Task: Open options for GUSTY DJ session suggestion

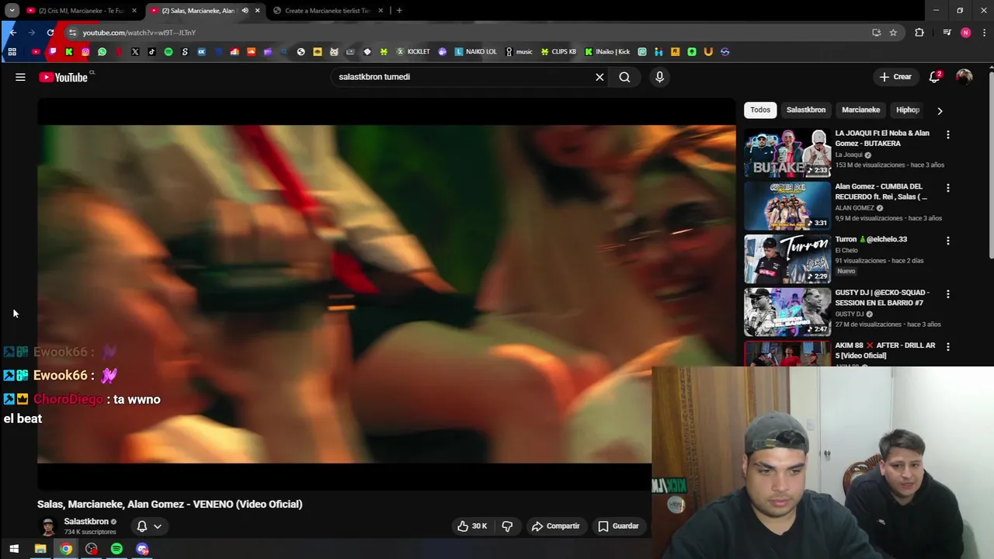Action: coord(947,294)
